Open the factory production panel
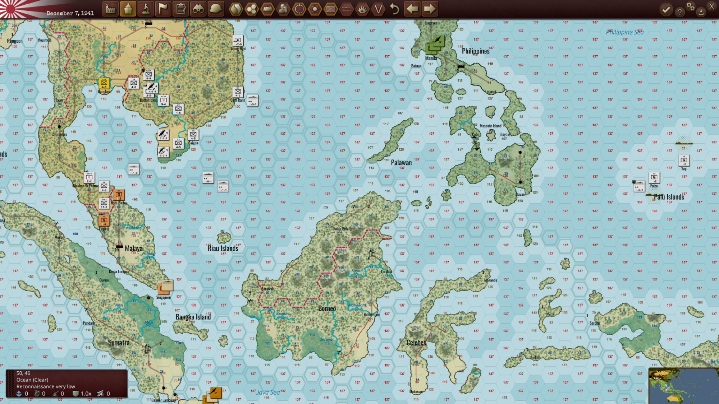The height and width of the screenshot is (404, 719). pyautogui.click(x=111, y=9)
